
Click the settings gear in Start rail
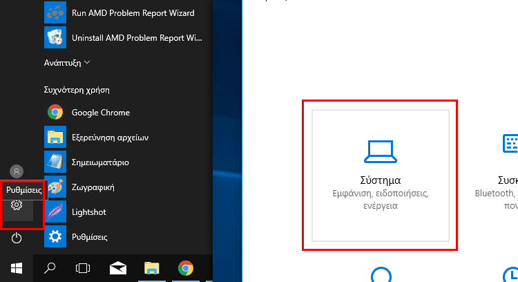tap(17, 205)
